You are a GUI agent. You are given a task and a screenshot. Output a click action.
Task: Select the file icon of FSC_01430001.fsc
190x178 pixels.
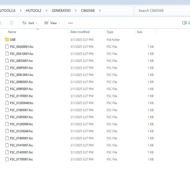coord(7,152)
